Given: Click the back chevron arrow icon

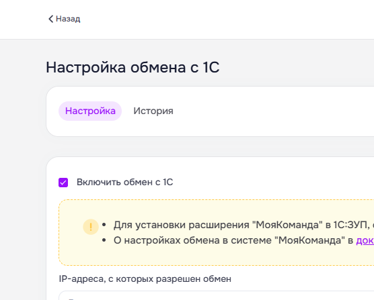Looking at the screenshot, I should 50,19.
